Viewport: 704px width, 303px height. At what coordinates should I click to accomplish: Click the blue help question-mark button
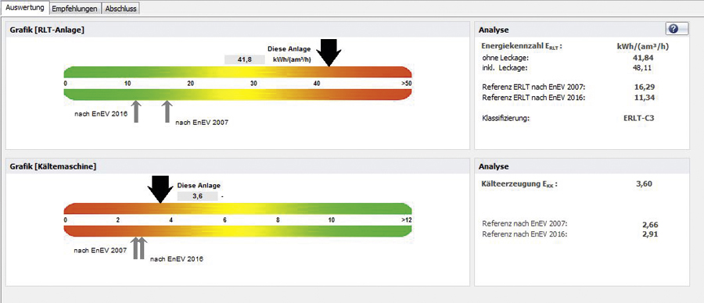tap(677, 29)
